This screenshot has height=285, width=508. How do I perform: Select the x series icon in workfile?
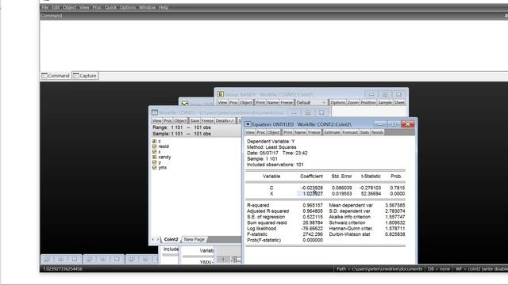155,151
